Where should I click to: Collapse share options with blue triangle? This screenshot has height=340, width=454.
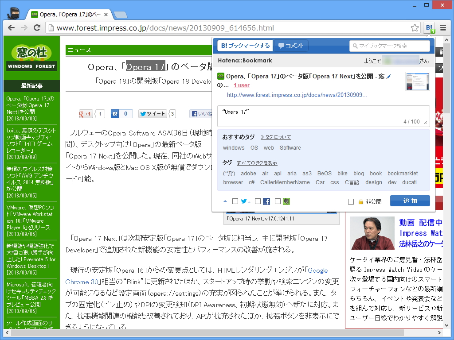pos(225,201)
